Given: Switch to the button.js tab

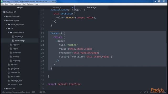Looking at the screenshot, I should pos(57,8).
